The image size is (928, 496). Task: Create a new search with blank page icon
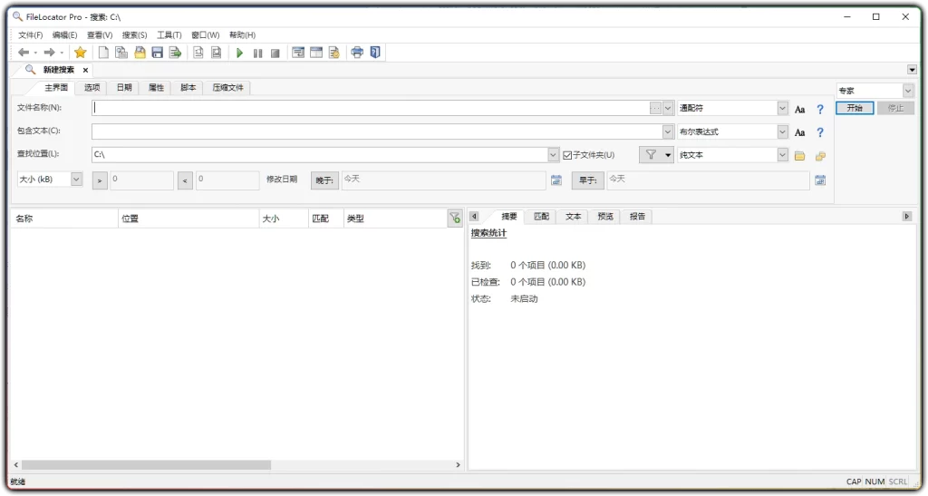point(103,53)
